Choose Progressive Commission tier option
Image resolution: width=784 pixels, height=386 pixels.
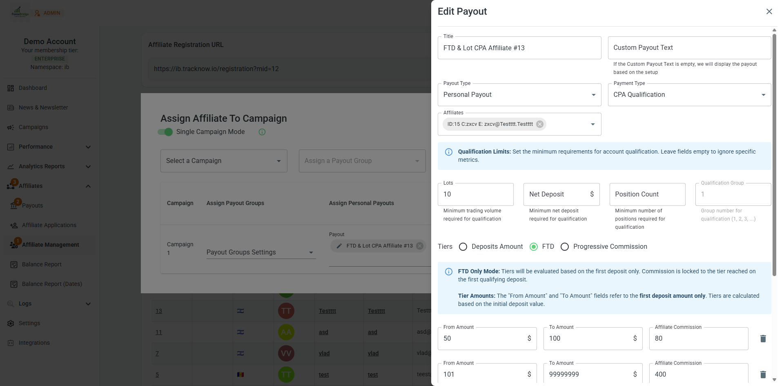click(x=564, y=247)
